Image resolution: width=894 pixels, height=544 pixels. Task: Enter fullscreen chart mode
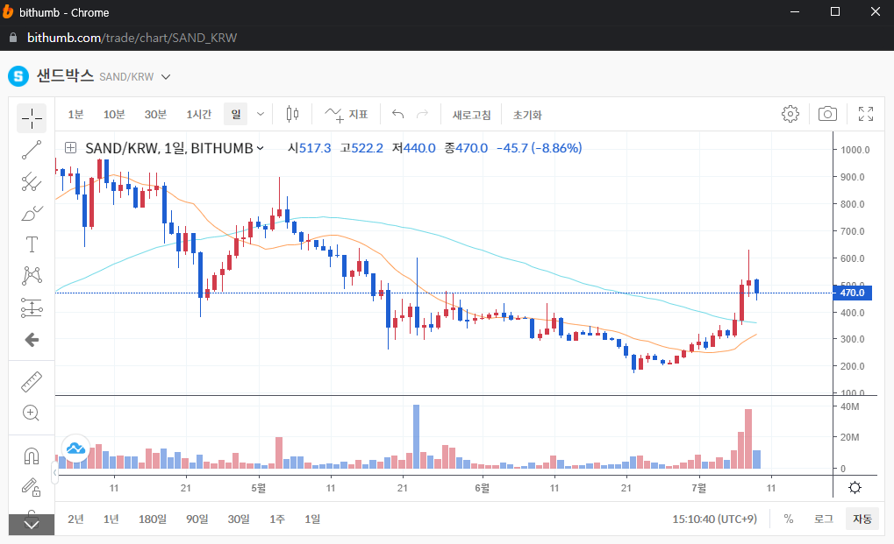(x=866, y=114)
